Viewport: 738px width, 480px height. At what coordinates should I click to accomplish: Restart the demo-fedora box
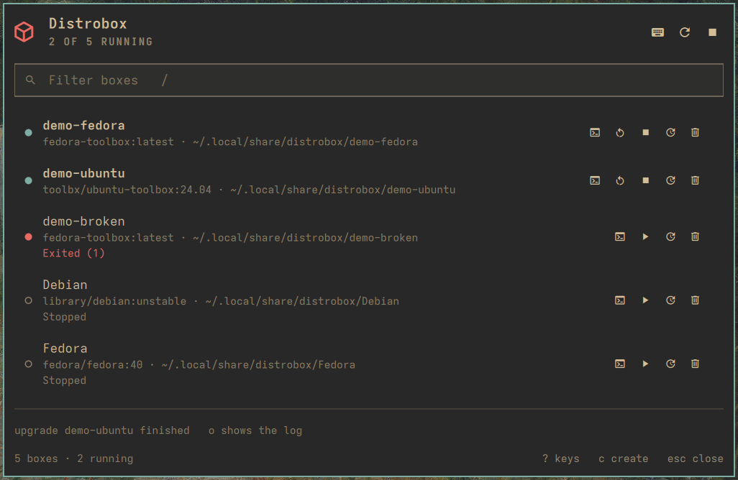[620, 133]
